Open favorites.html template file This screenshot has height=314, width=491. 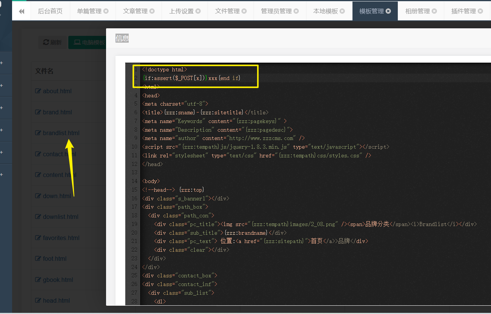pyautogui.click(x=61, y=238)
